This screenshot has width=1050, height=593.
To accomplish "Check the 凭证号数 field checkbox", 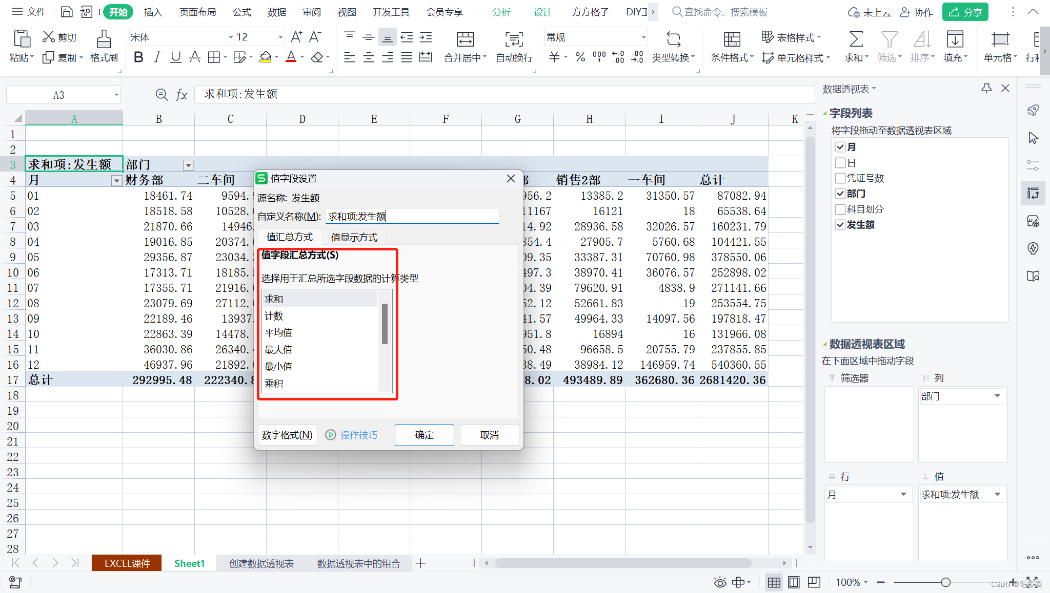I will (840, 178).
